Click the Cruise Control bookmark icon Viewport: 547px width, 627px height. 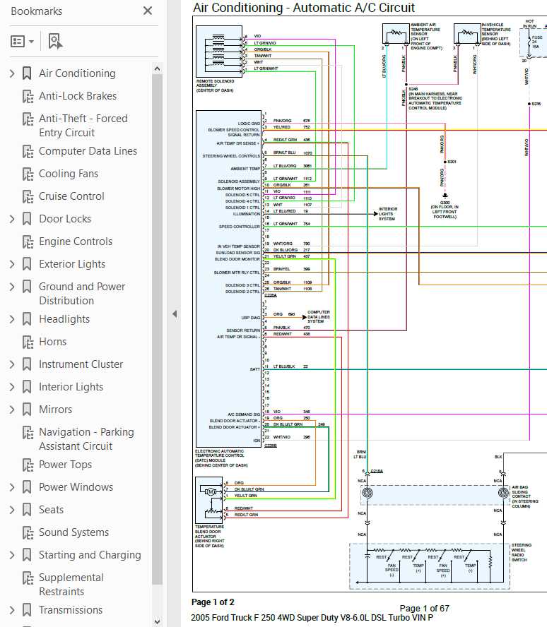click(28, 196)
